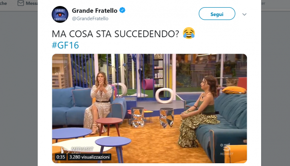
Task: Open the Messages envelope icon
Action: point(21,3)
